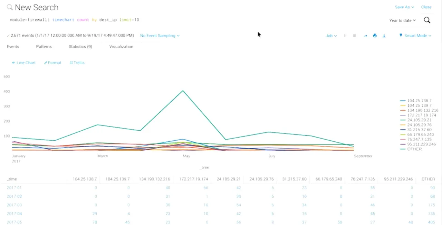Switch to the Events tab
This screenshot has height=225, width=442.
[13, 46]
